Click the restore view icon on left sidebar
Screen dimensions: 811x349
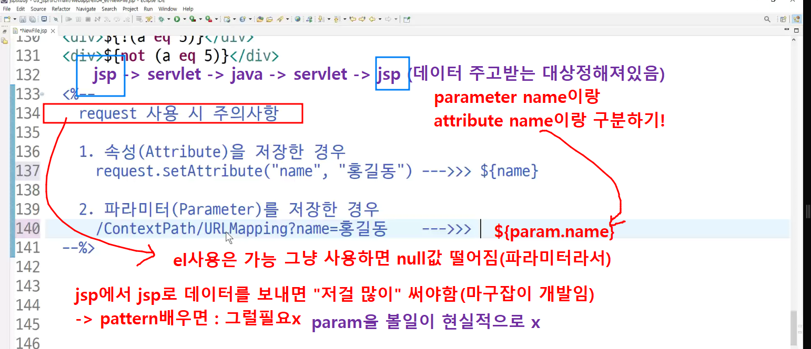4,31
